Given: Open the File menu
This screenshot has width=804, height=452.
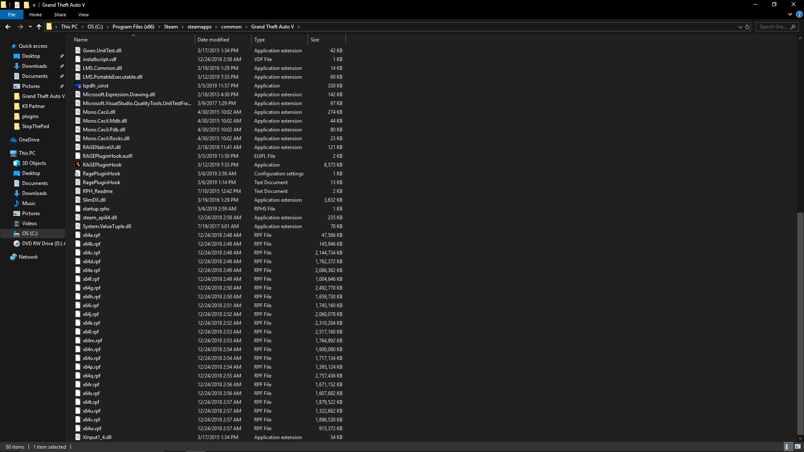Looking at the screenshot, I should point(12,15).
